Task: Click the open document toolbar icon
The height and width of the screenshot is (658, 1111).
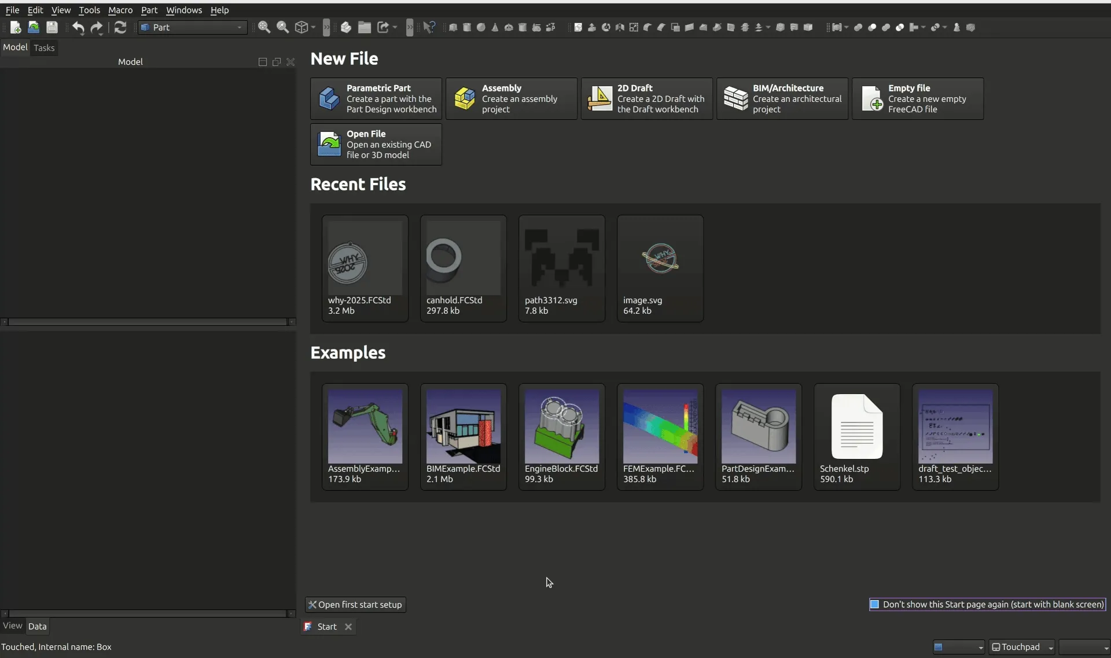Action: [x=34, y=27]
